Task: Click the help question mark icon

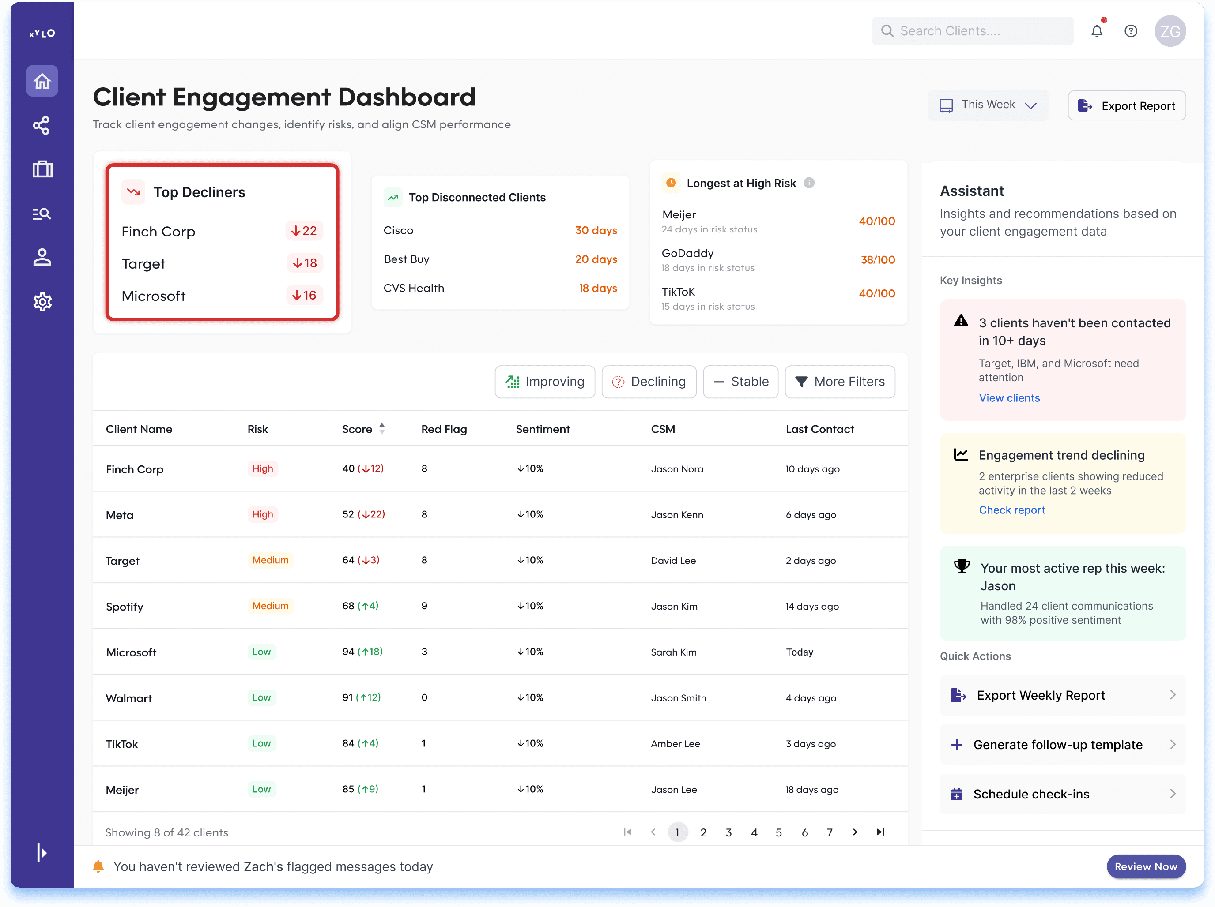Action: [1130, 31]
